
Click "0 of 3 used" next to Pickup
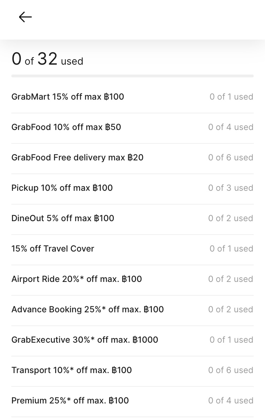pyautogui.click(x=231, y=188)
